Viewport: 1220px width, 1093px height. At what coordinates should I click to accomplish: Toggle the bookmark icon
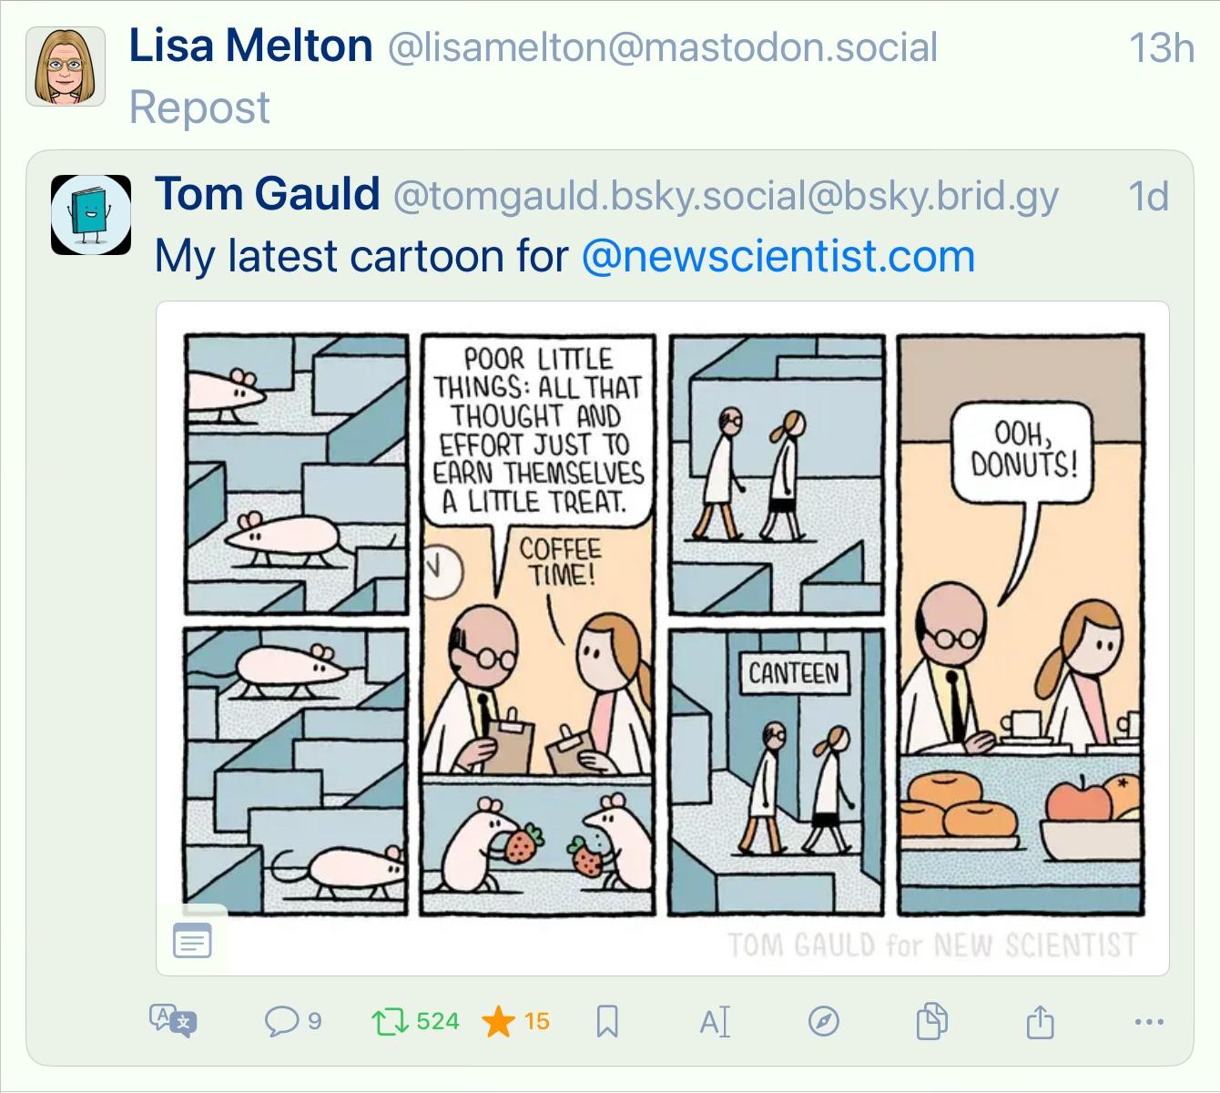tap(607, 1021)
